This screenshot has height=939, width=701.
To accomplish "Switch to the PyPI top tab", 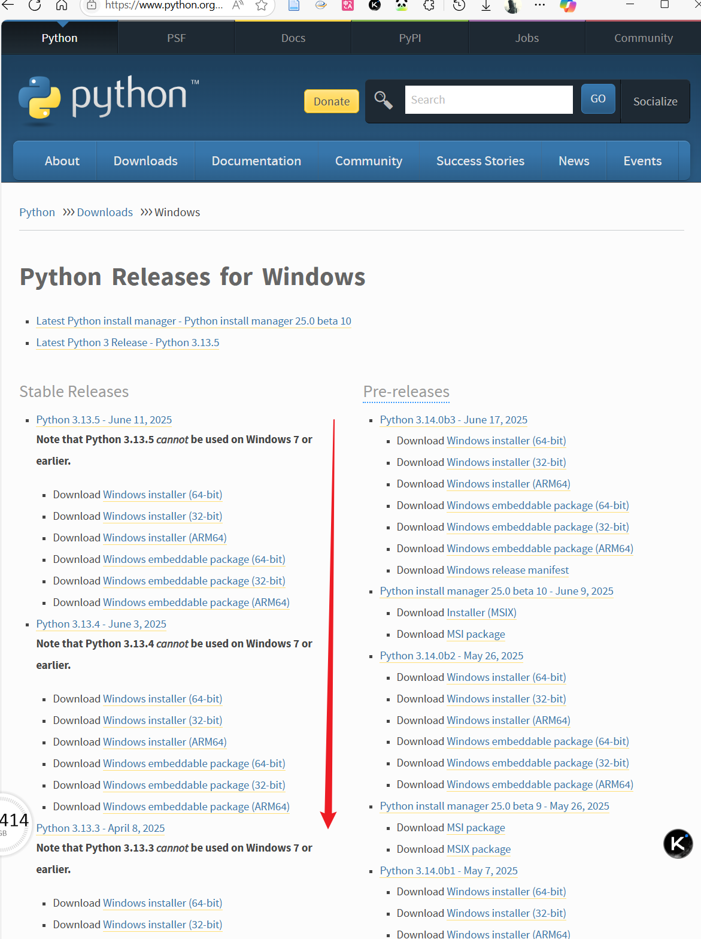I will 410,38.
